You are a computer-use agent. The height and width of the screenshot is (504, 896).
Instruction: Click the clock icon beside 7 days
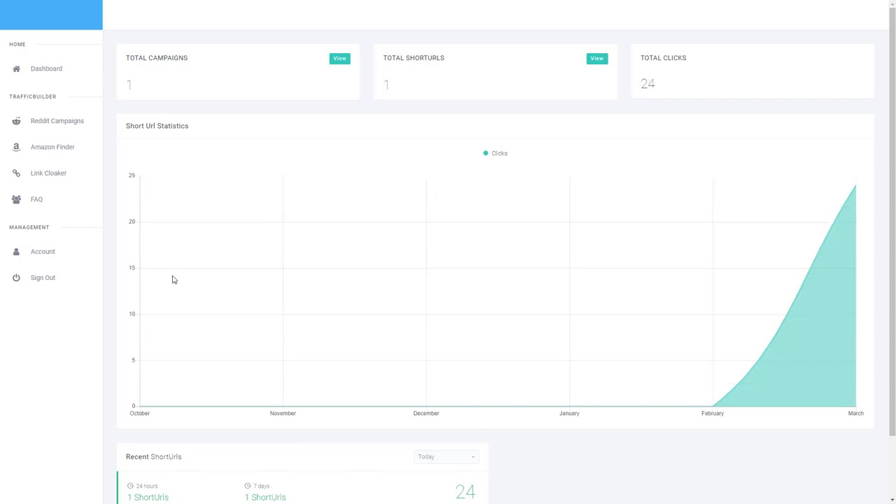247,486
